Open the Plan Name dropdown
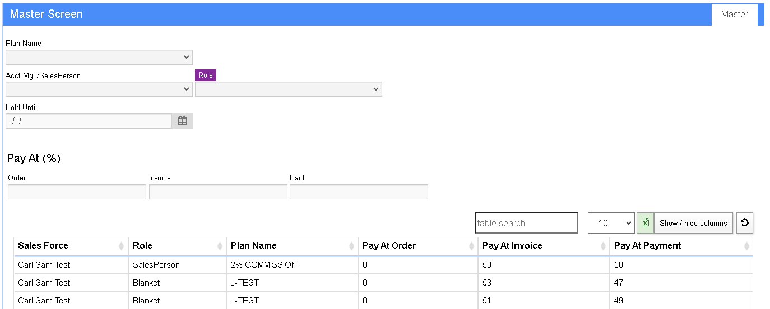 click(99, 57)
